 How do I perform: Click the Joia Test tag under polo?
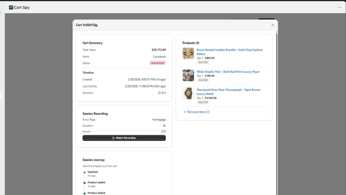(203, 80)
